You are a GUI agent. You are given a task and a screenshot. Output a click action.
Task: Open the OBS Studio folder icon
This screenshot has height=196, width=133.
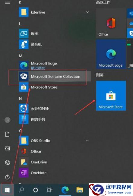[x=24, y=141]
